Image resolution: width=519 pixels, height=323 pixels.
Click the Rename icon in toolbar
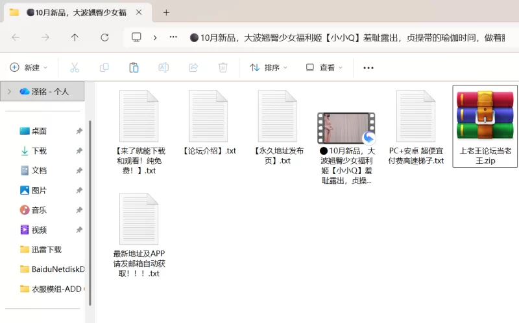tap(163, 67)
